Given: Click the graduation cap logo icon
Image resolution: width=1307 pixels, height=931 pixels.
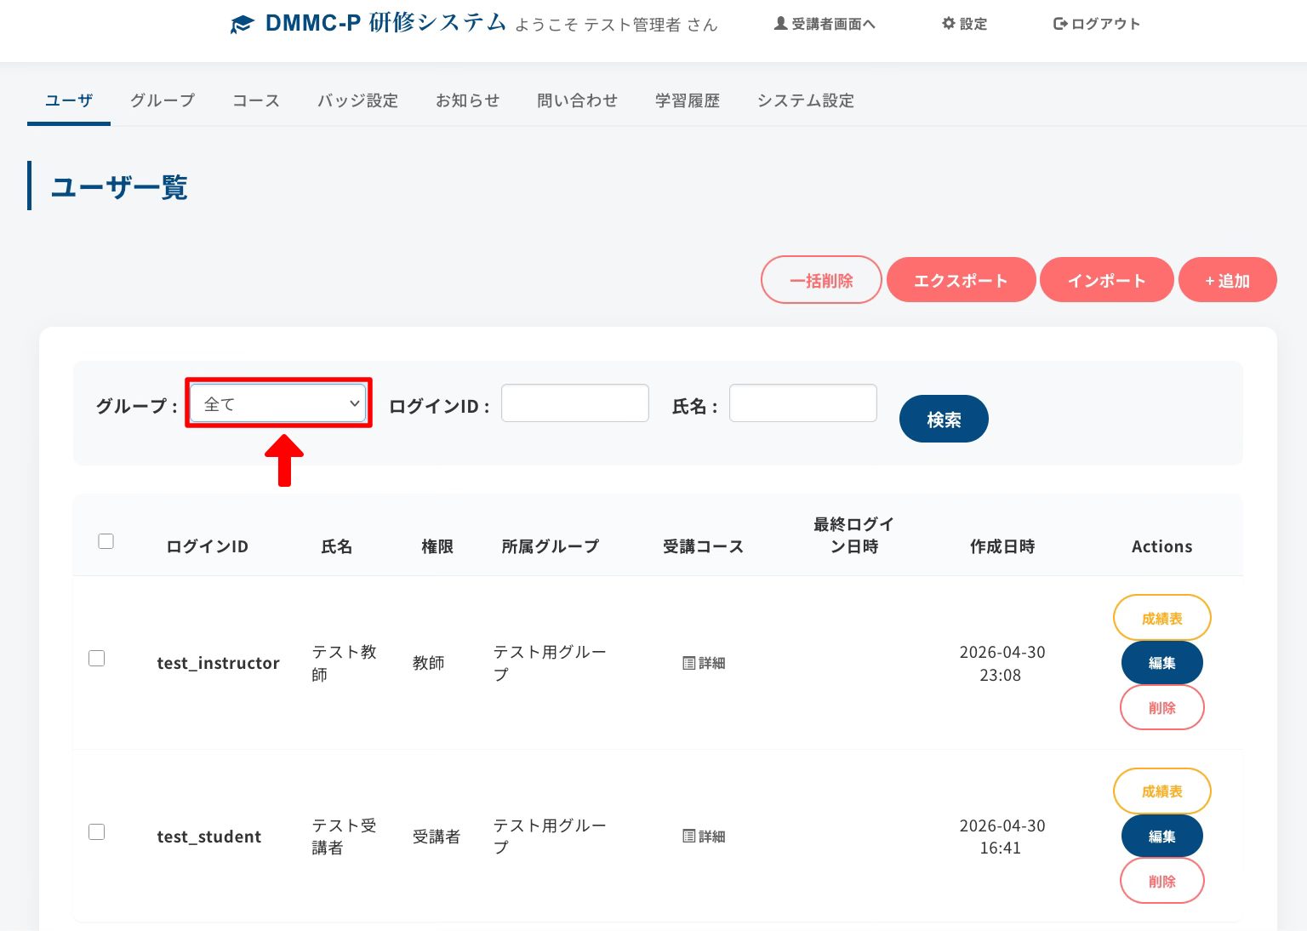Looking at the screenshot, I should pyautogui.click(x=242, y=25).
